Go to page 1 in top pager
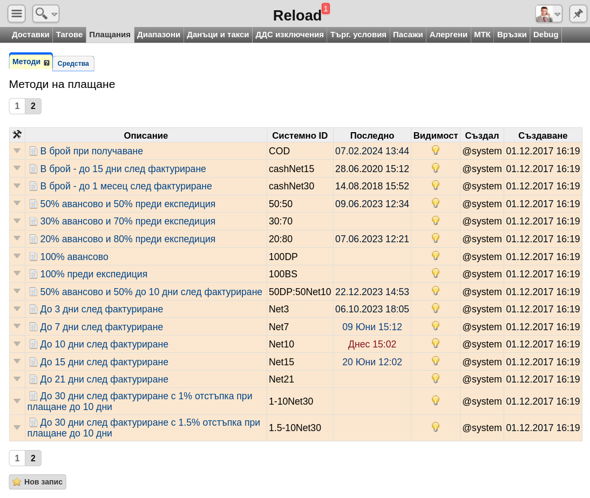The image size is (590, 498). [17, 106]
